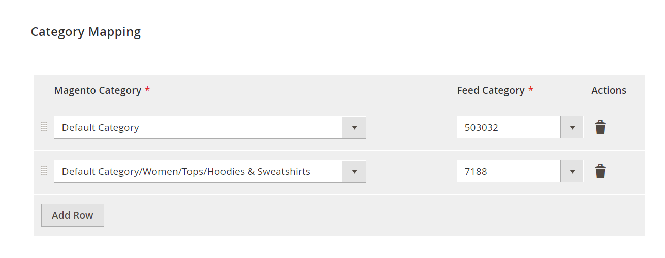Click the Category Mapping section heading

point(86,31)
